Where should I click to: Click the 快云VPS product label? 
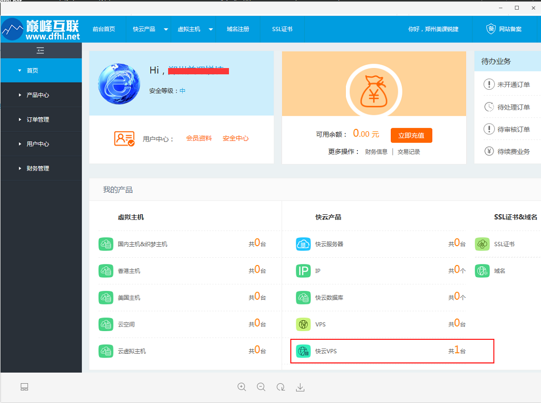click(326, 351)
